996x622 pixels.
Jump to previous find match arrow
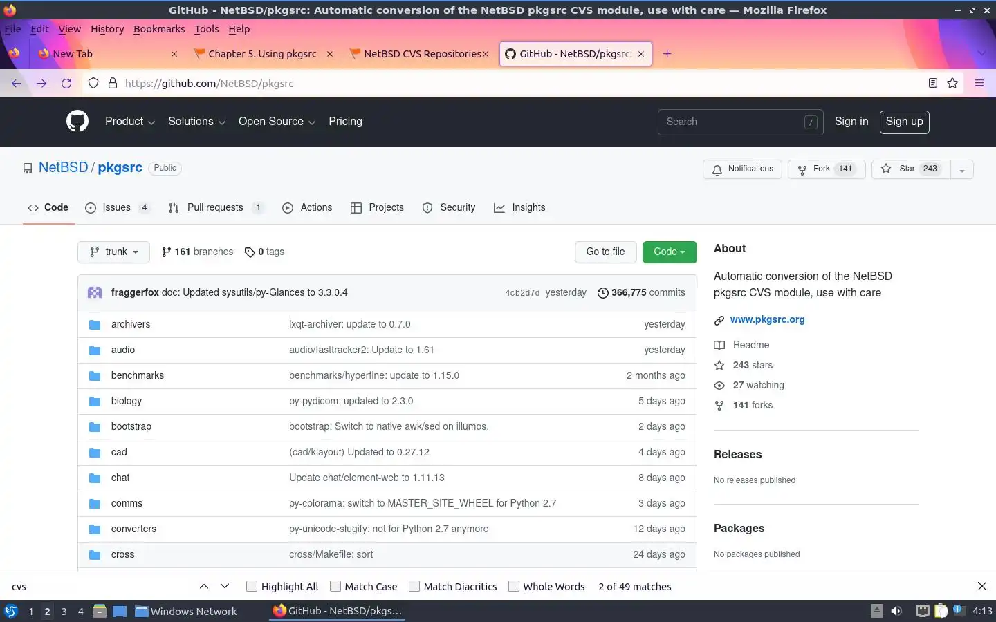(204, 586)
